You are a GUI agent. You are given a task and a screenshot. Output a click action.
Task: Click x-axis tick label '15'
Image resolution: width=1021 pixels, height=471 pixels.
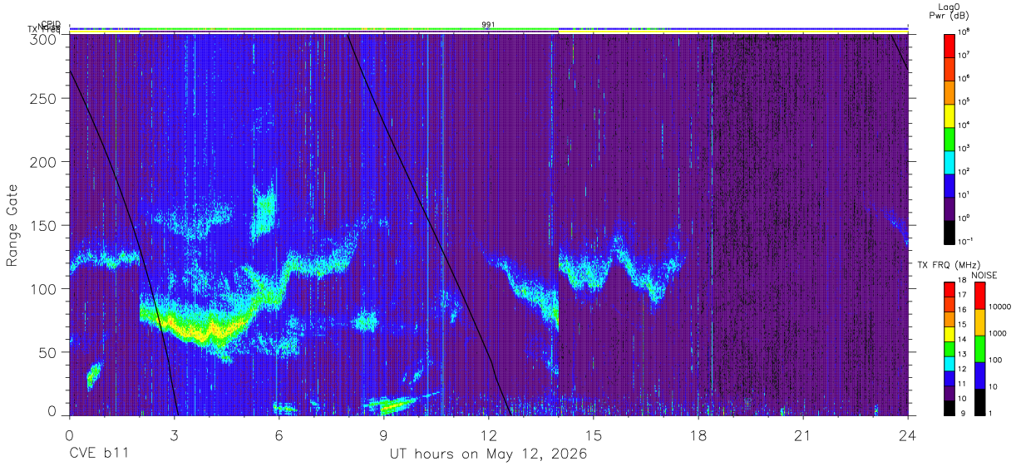pos(593,435)
